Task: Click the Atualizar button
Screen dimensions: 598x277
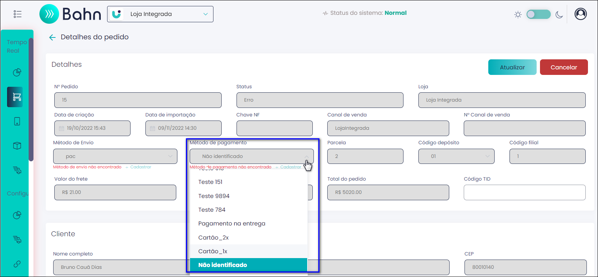Action: pyautogui.click(x=512, y=67)
